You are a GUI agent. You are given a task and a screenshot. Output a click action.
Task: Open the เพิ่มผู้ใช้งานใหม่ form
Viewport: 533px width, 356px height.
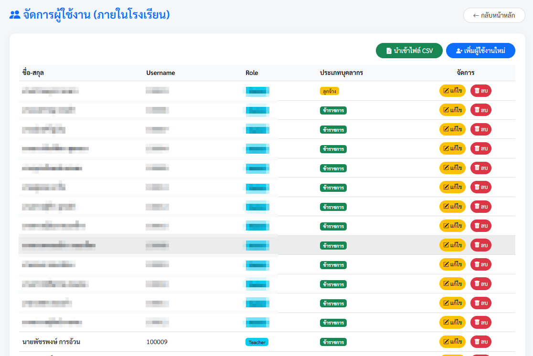coord(480,51)
